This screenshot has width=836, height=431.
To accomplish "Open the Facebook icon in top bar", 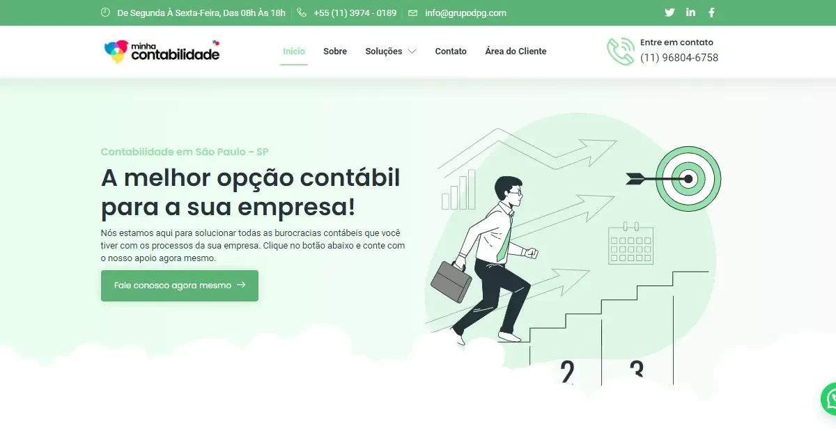I will [711, 13].
